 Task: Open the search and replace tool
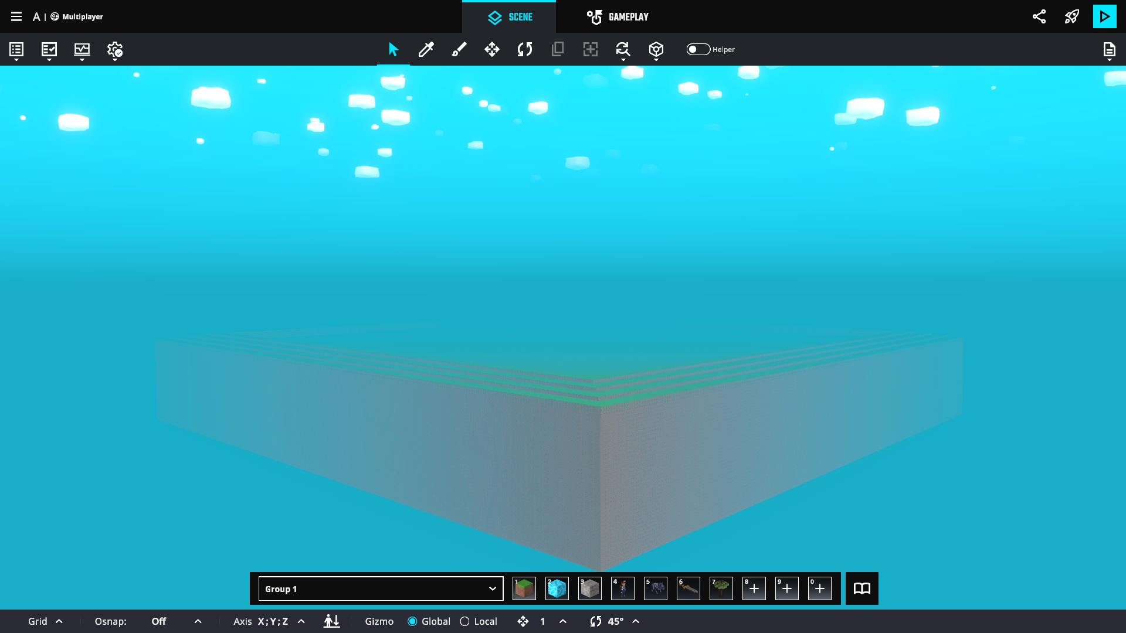point(623,50)
